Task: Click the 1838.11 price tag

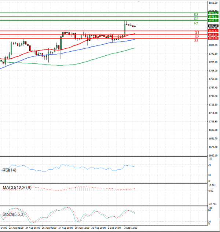Action: pos(213,17)
